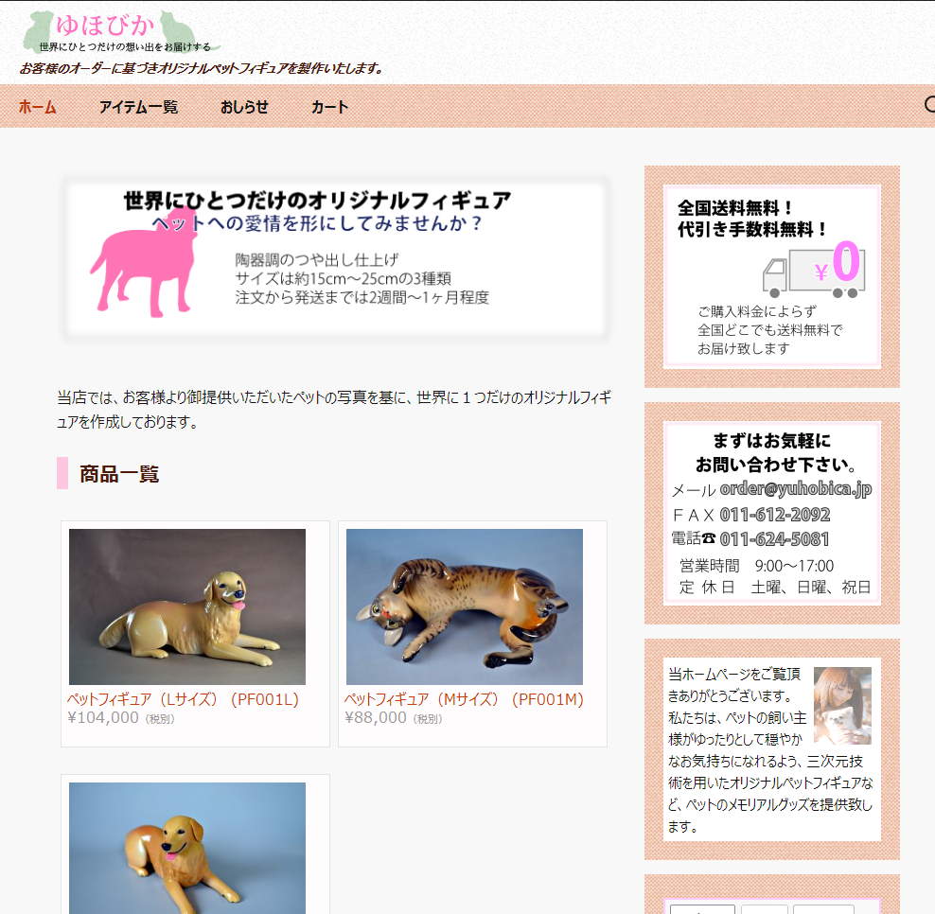Click the pink dog silhouette in banner

(x=144, y=261)
